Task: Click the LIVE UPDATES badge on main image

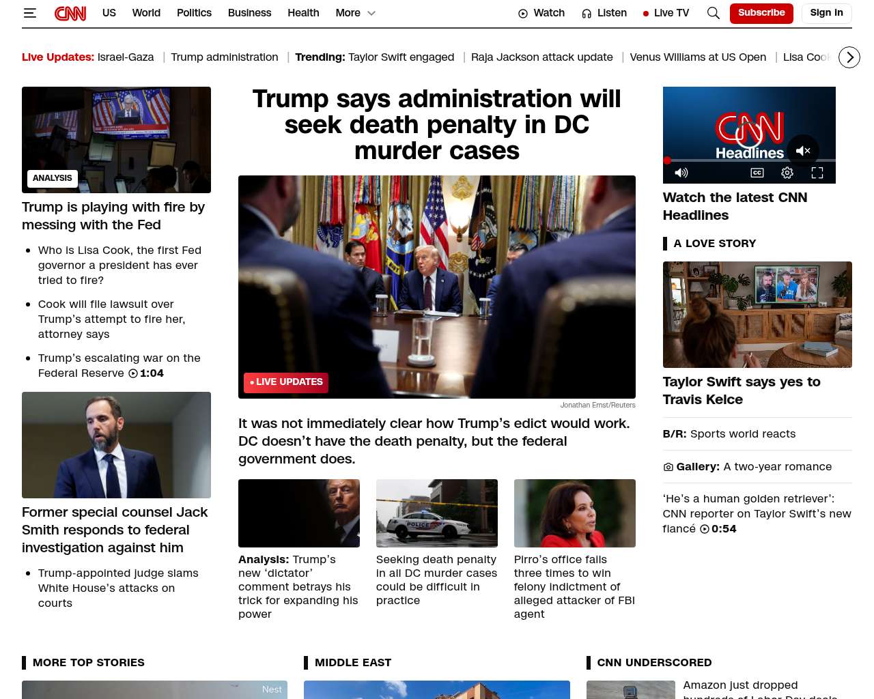Action: (286, 382)
